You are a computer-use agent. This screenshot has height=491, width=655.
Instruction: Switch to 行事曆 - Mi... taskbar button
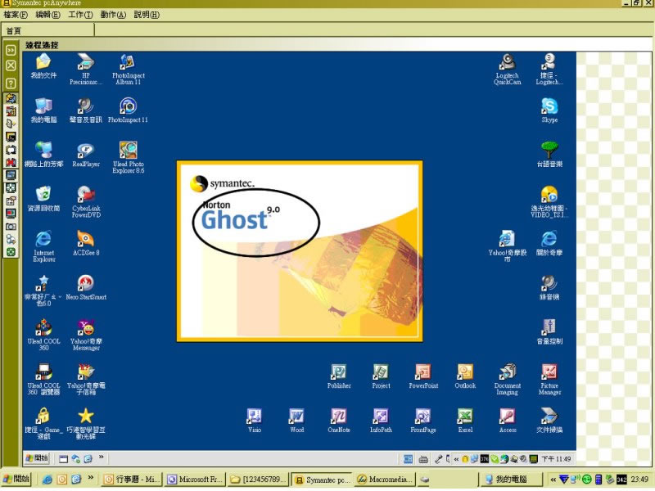132,480
